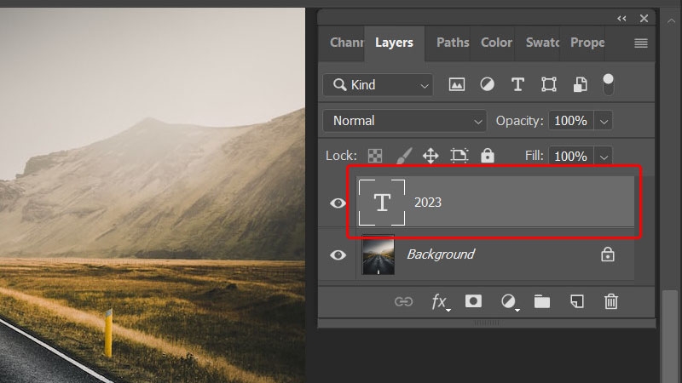Screen dimensions: 682x383
Task: Lock image pixels brush icon
Action: 403,156
